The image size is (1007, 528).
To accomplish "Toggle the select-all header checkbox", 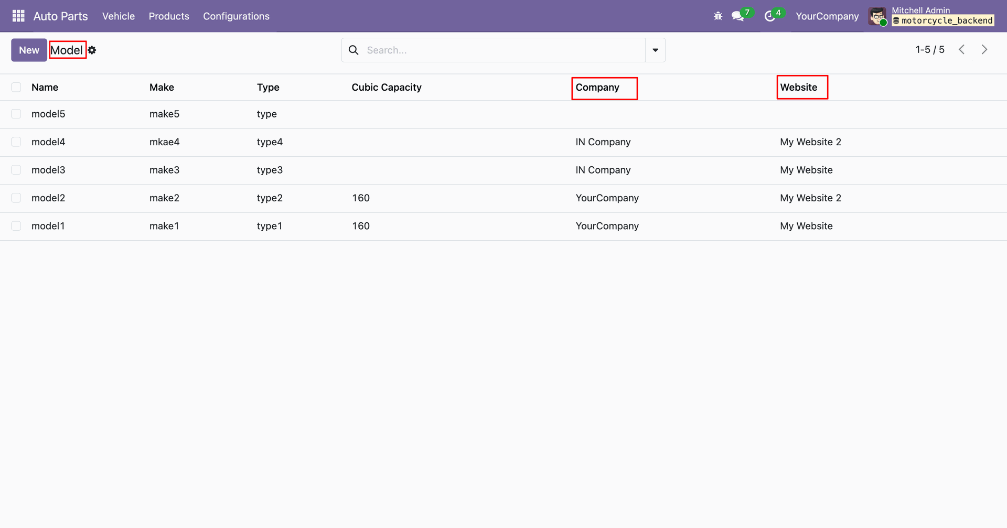I will 16,88.
